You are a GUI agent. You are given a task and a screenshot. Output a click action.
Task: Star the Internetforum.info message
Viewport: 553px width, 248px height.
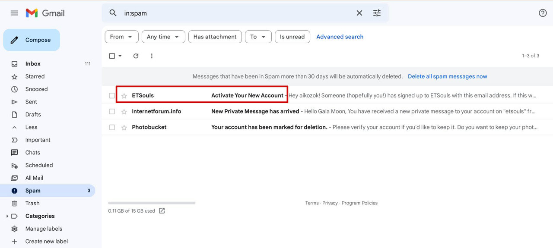pyautogui.click(x=124, y=112)
